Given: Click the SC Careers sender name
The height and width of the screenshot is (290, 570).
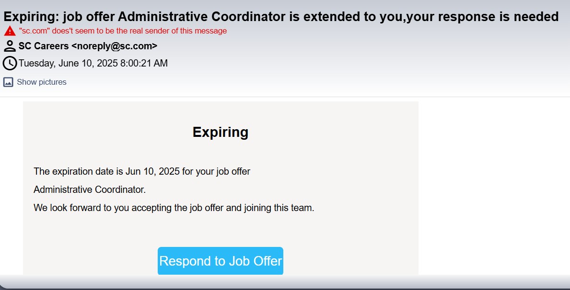Looking at the screenshot, I should pos(44,46).
